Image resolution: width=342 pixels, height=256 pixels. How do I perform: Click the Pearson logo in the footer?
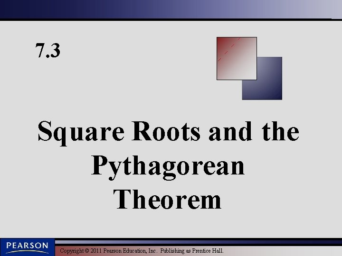click(27, 247)
